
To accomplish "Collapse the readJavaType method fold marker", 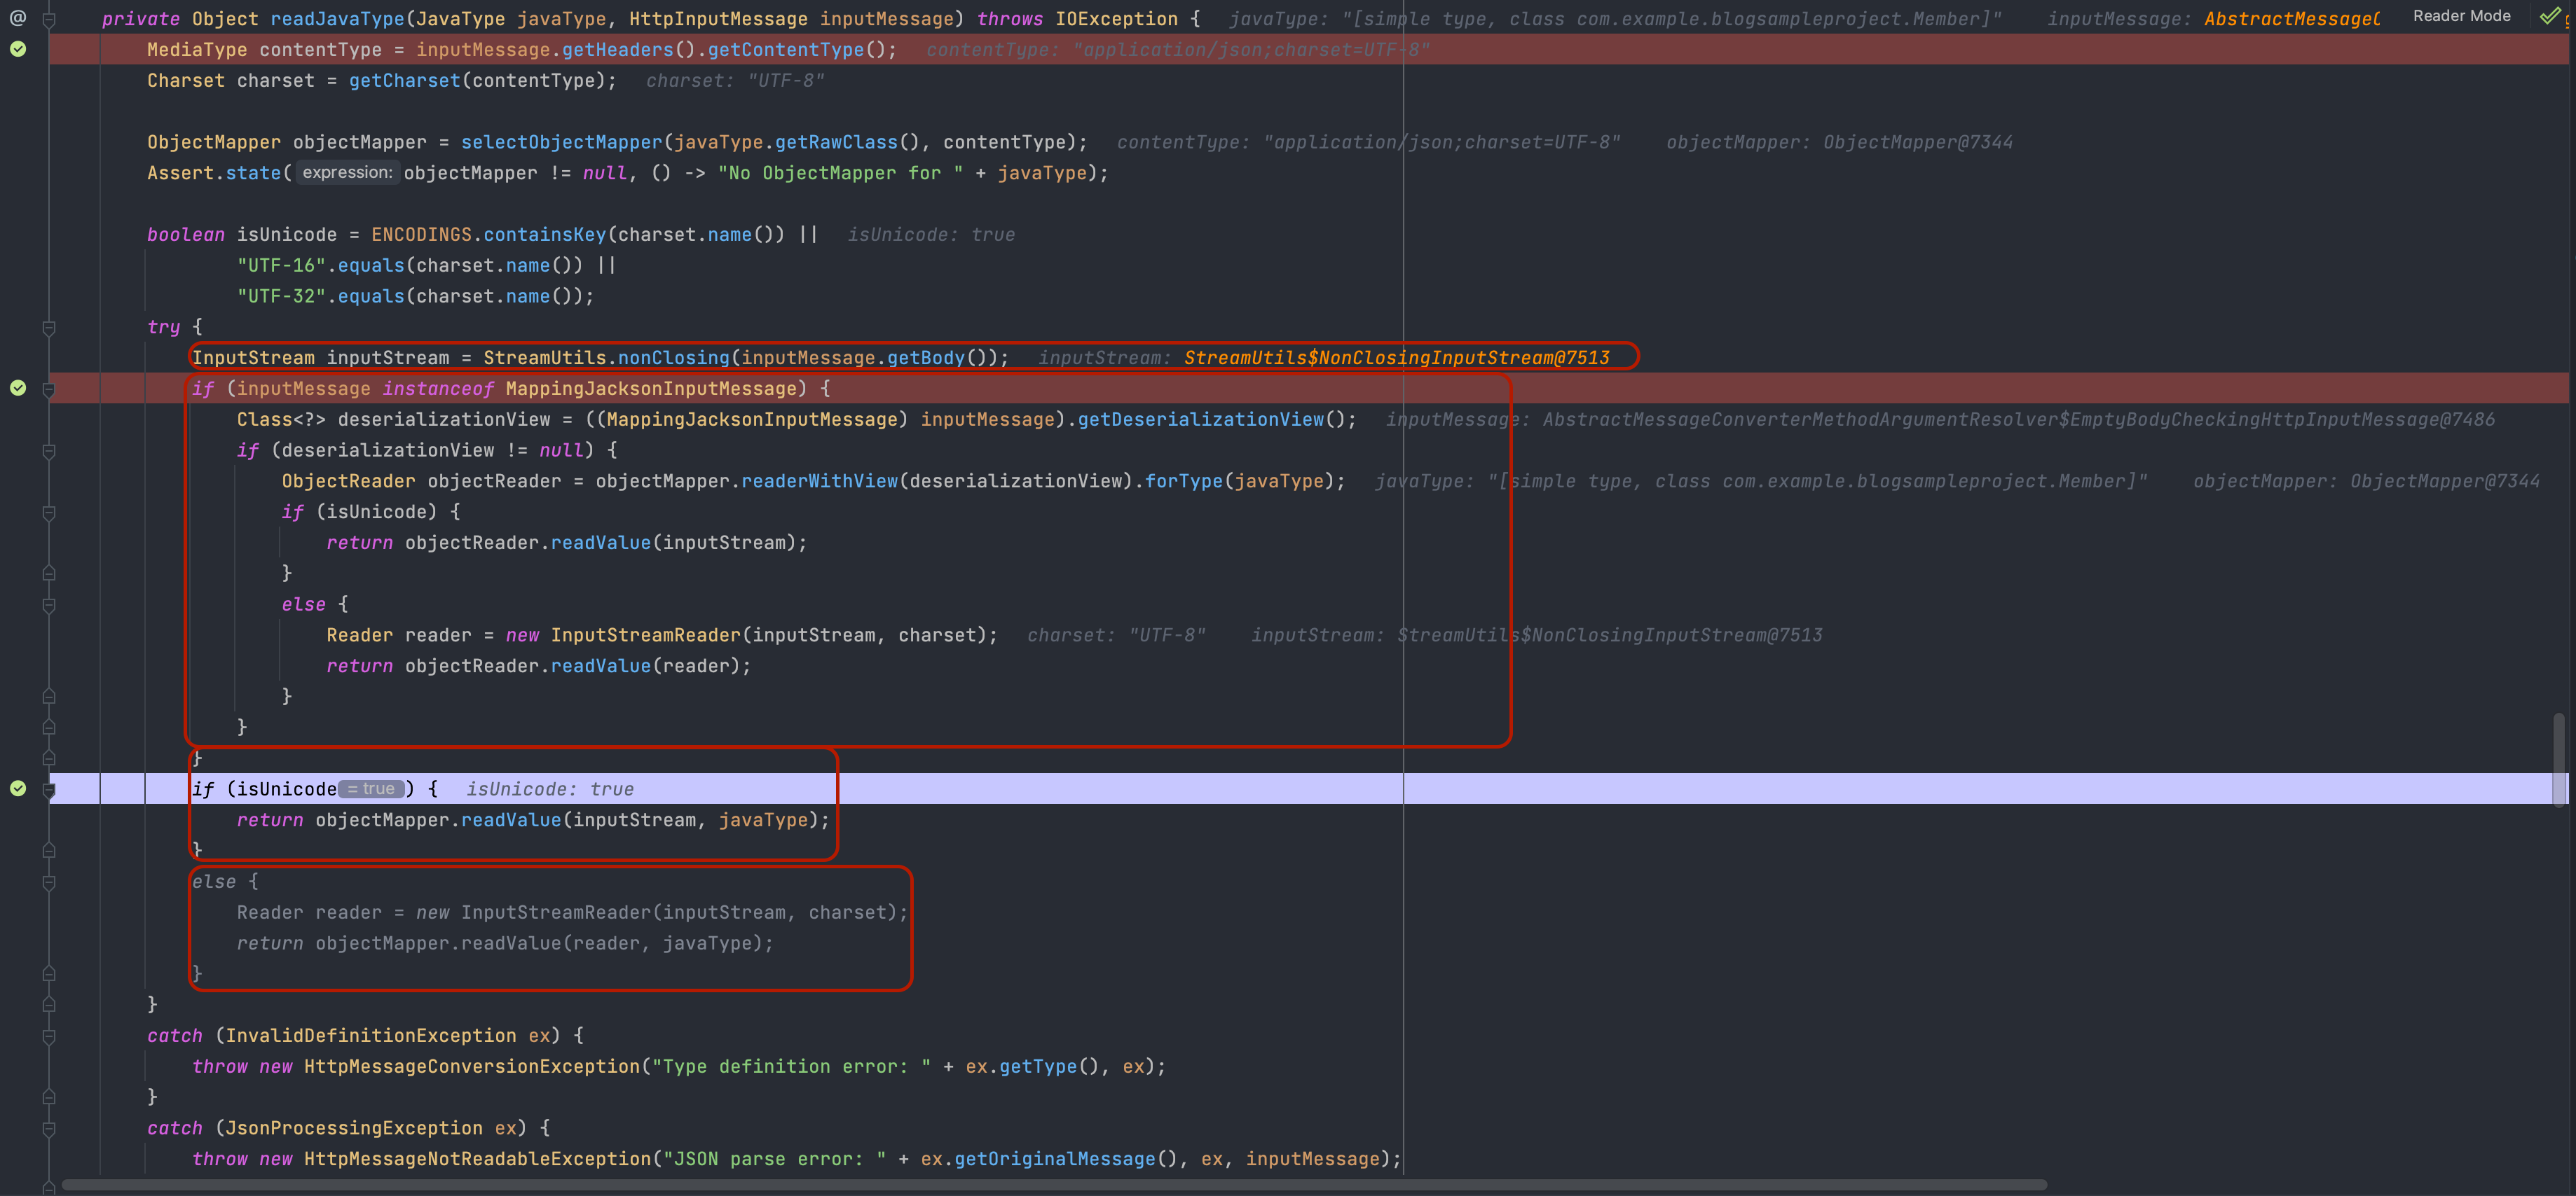I will (49, 19).
